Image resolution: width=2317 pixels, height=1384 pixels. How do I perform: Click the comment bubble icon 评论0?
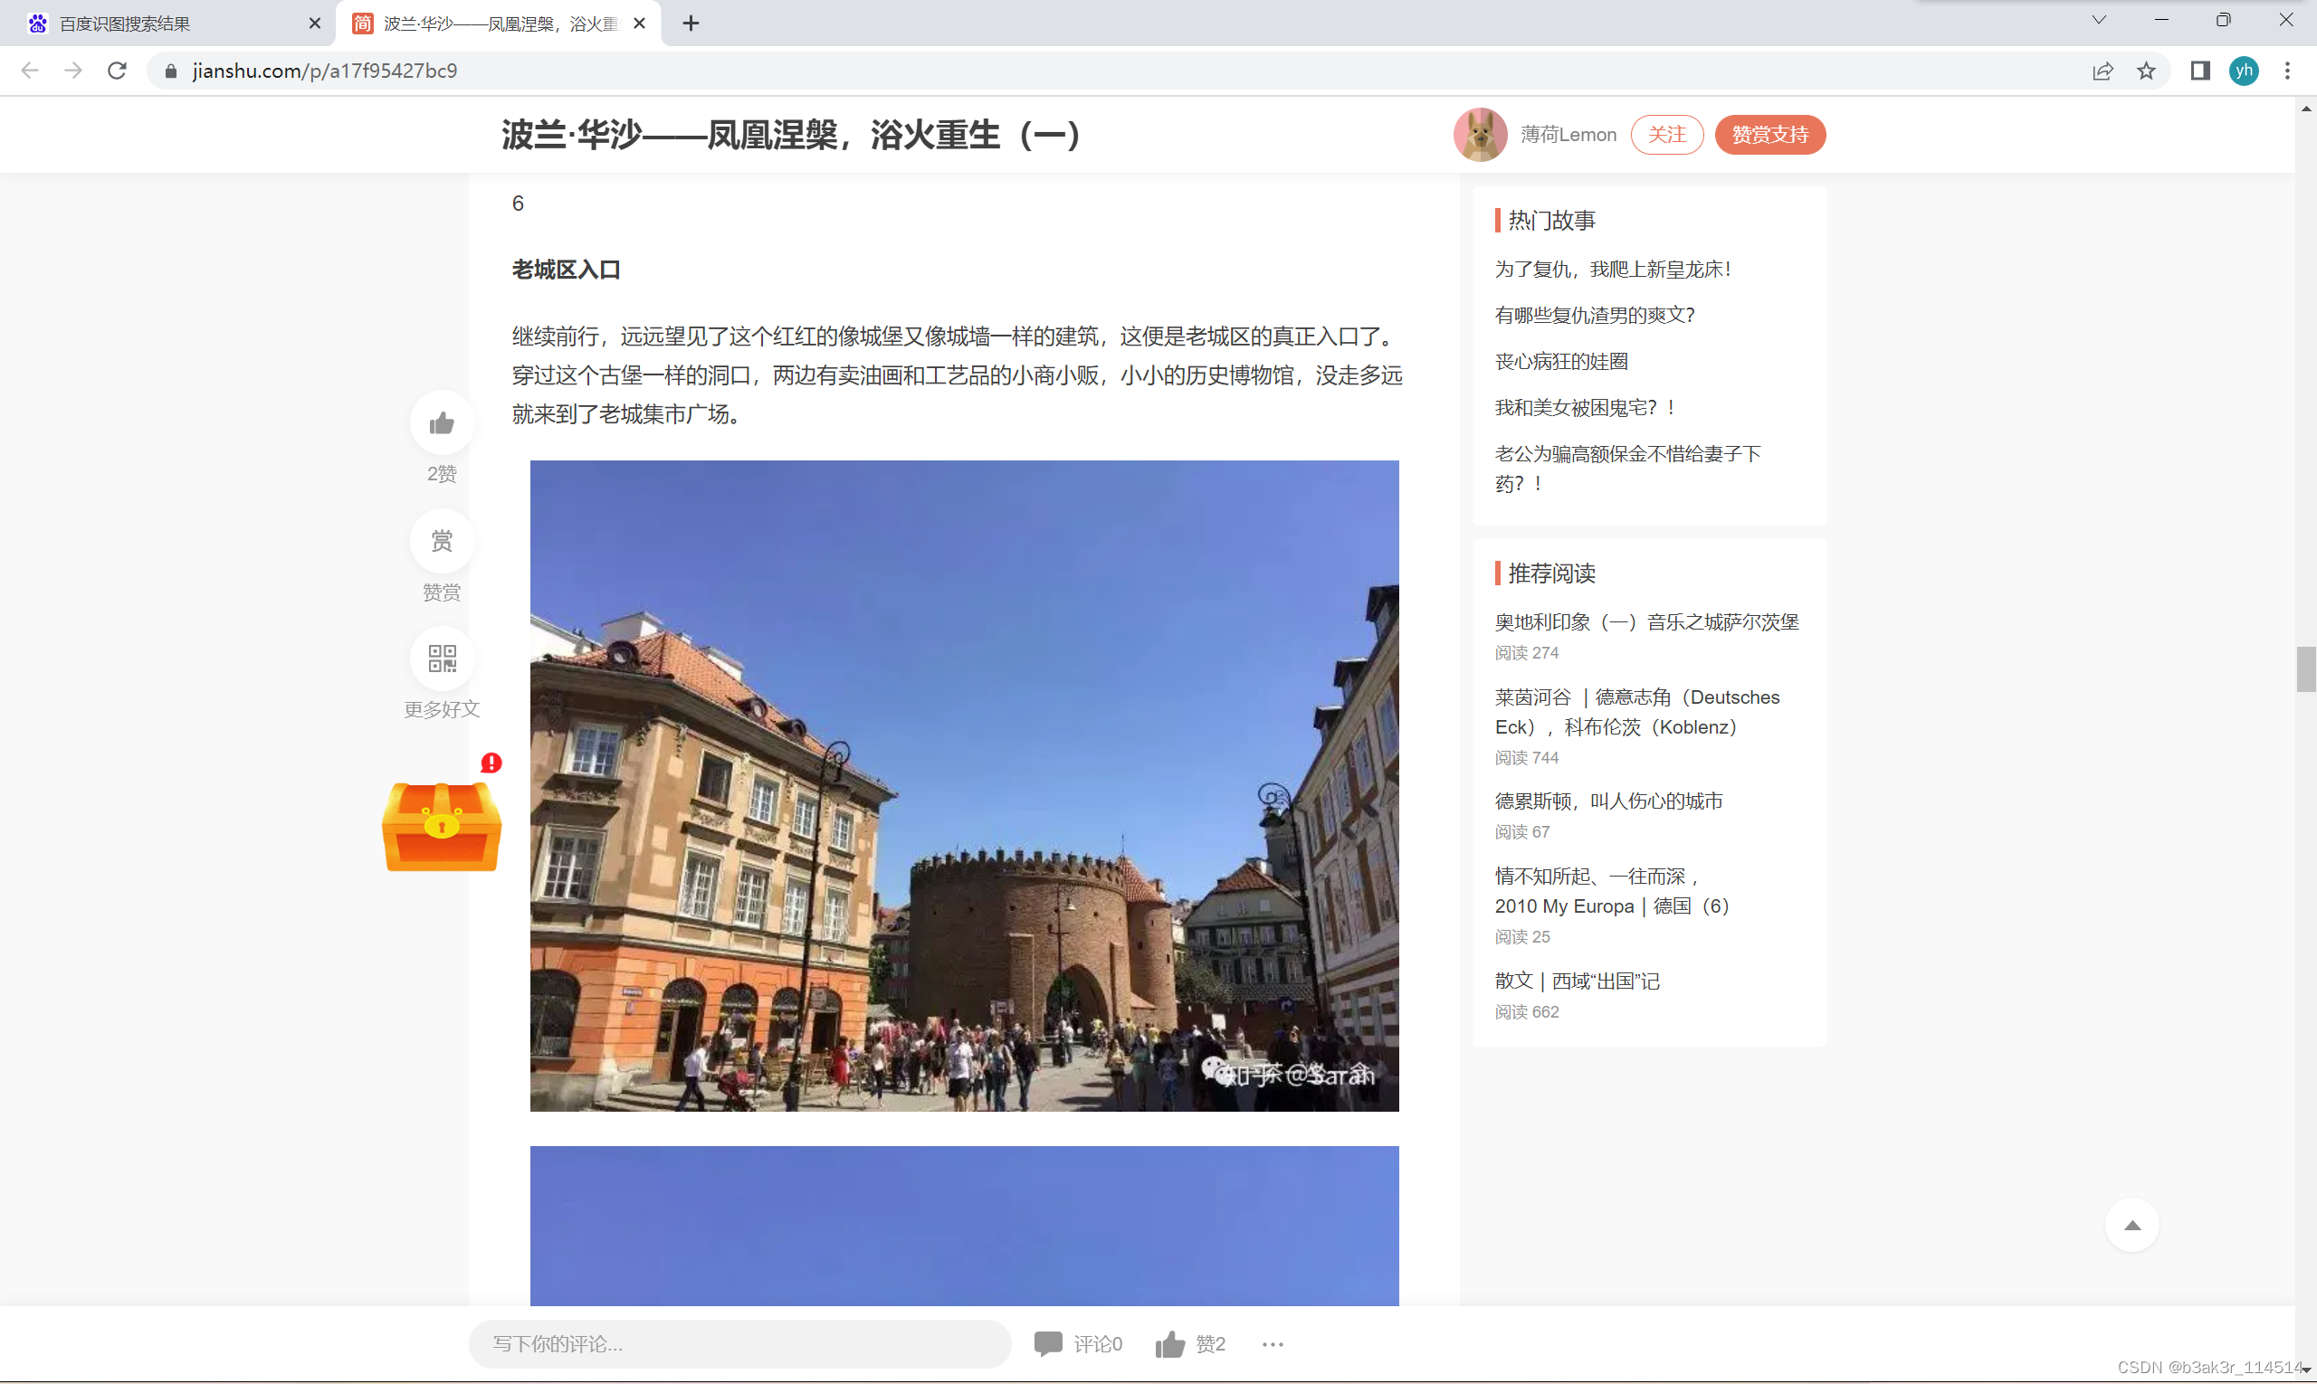1048,1343
